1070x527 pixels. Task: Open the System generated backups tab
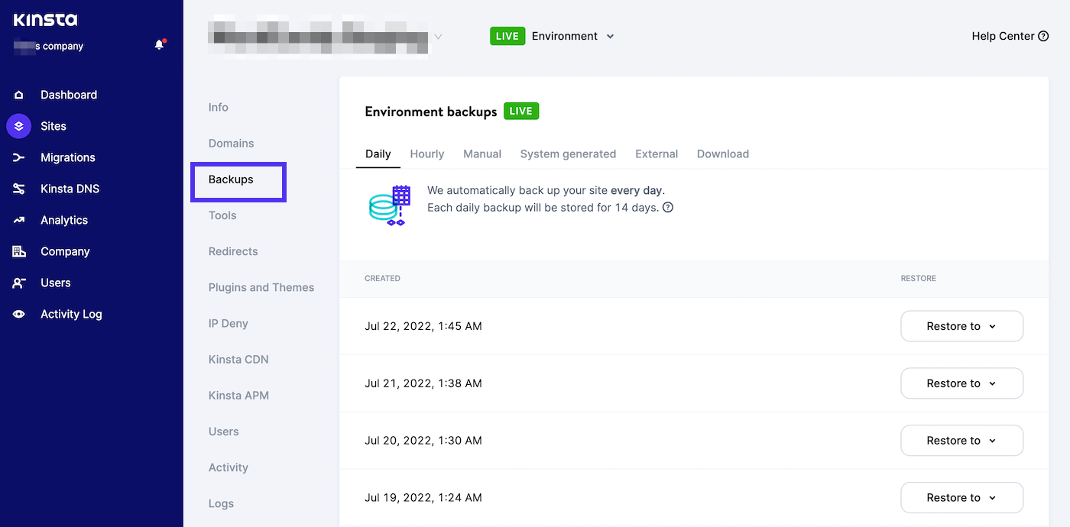click(x=568, y=154)
